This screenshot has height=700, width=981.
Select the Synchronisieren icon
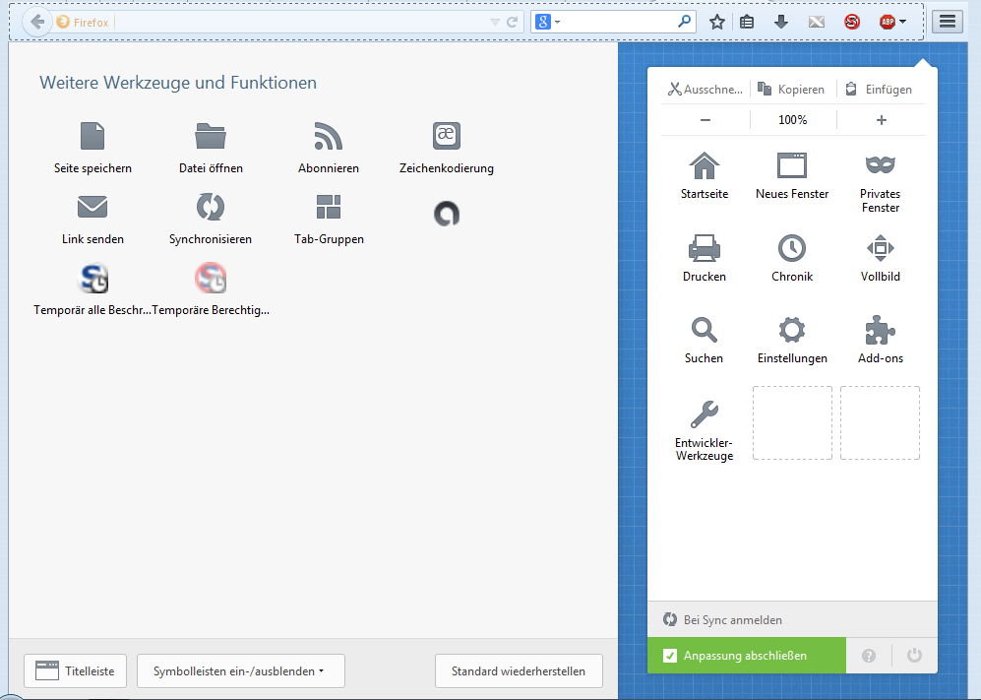(x=211, y=207)
